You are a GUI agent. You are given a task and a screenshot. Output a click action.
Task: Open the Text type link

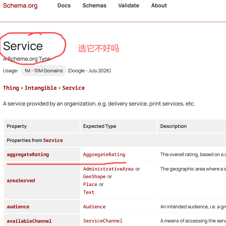[89, 192]
